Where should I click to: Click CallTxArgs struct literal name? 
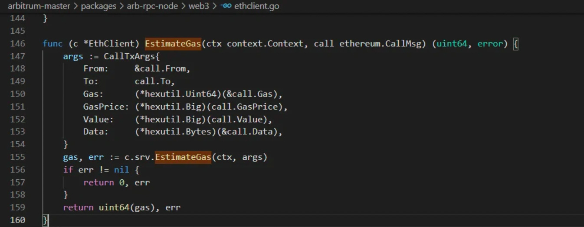(x=129, y=56)
